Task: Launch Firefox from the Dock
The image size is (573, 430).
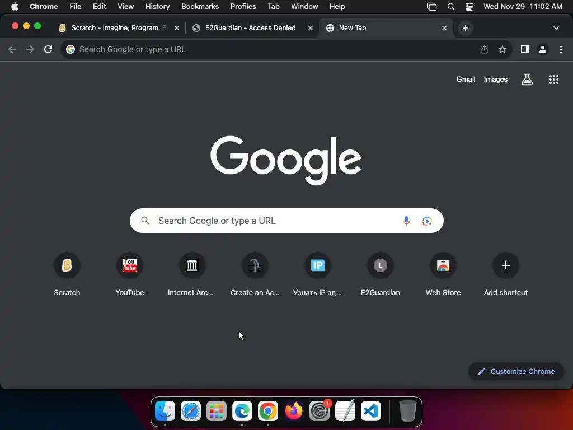Action: coord(294,411)
